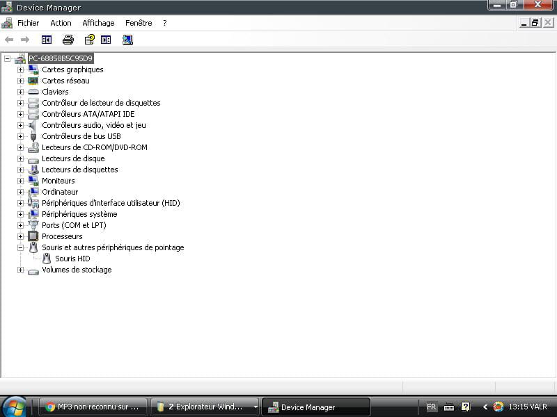This screenshot has height=417, width=557.
Task: Expand Contrôleurs ATA/ATAPI IDE
Action: click(20, 114)
